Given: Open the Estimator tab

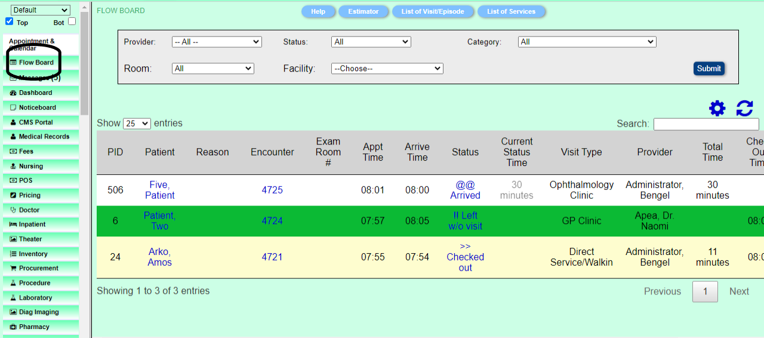Looking at the screenshot, I should [x=363, y=11].
